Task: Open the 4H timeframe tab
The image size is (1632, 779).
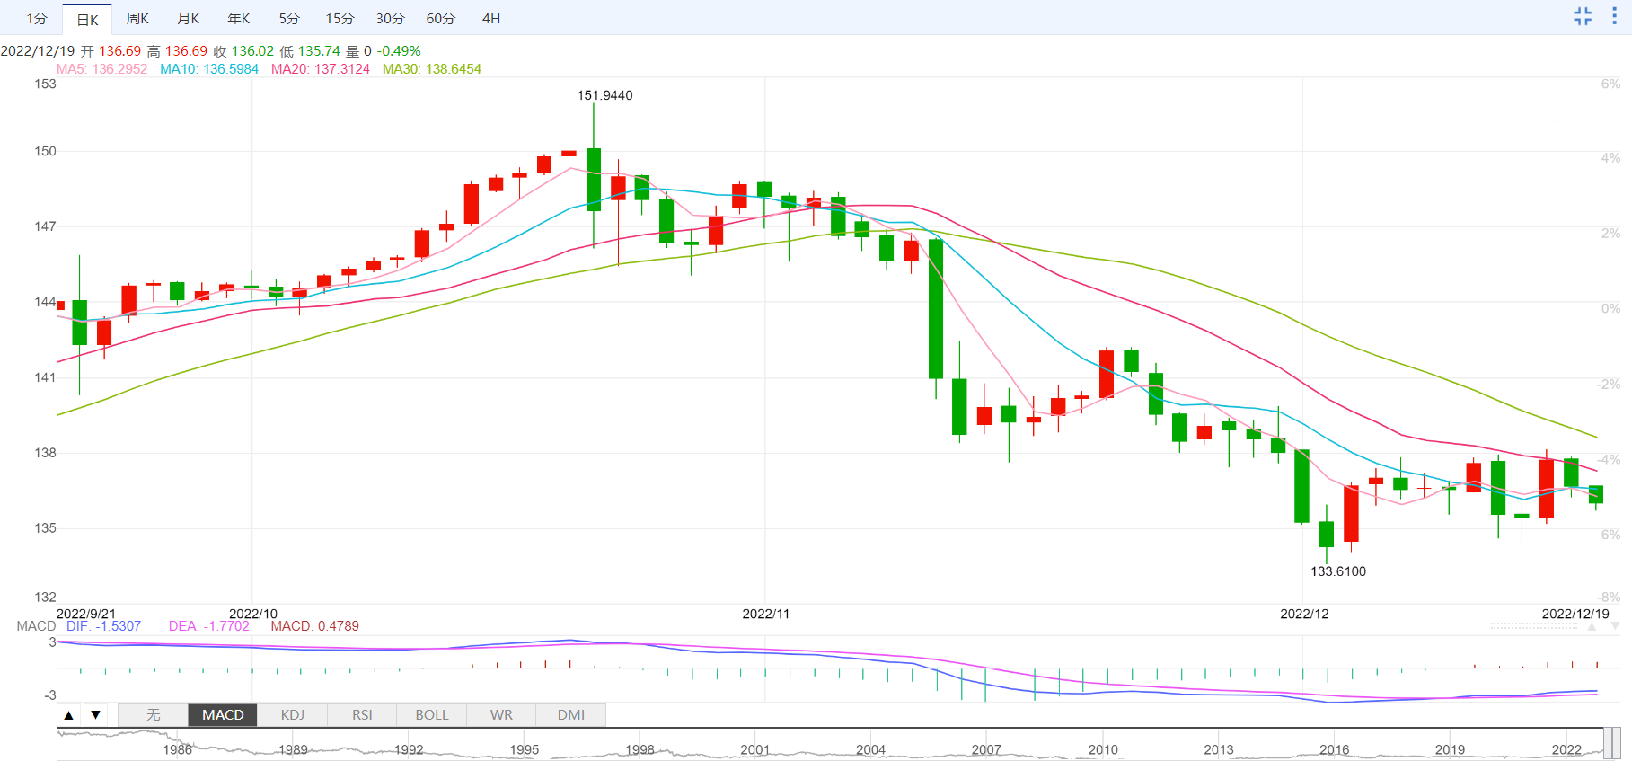Action: coord(490,18)
